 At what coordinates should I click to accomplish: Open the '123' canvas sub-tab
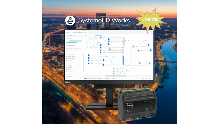point(85,35)
